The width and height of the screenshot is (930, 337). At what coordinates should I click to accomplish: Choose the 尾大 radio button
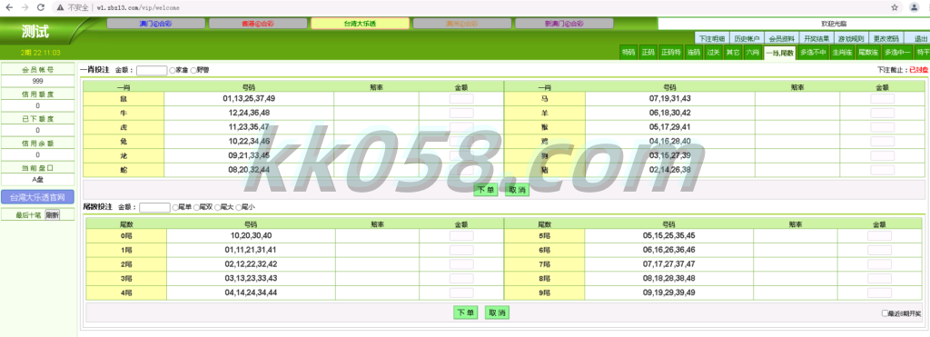tap(217, 207)
